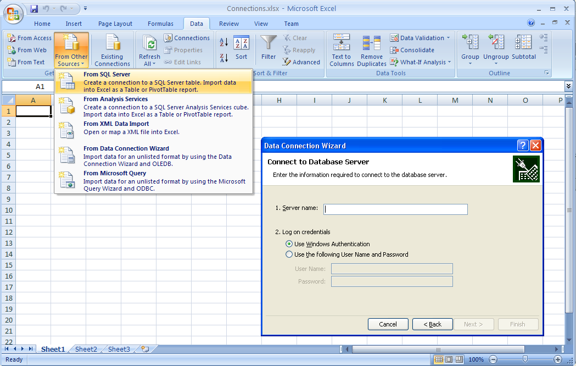576x366 pixels.
Task: Click the zoom slider handle
Action: coord(525,359)
